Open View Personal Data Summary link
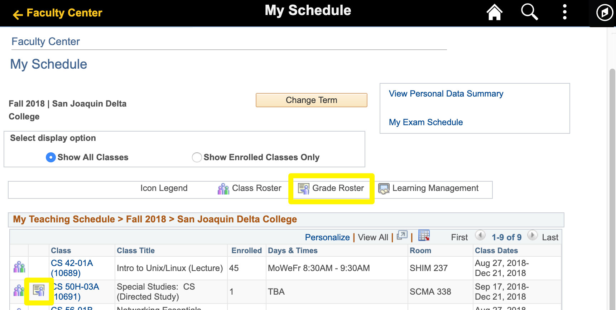The width and height of the screenshot is (616, 310). (x=446, y=94)
